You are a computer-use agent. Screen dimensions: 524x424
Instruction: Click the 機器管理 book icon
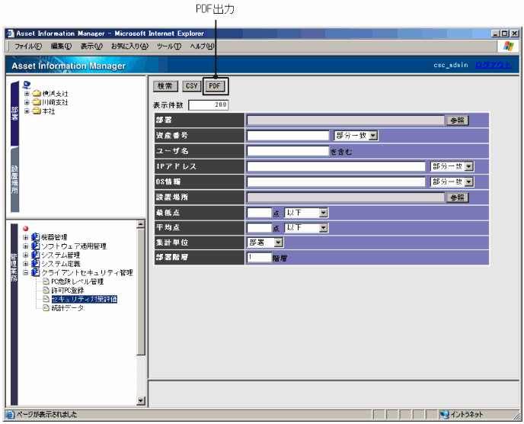click(35, 237)
